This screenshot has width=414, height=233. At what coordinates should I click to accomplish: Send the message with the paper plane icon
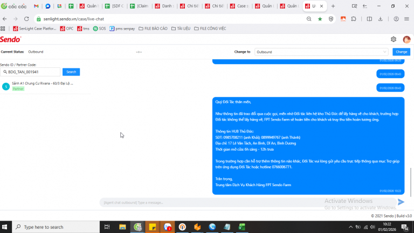(x=401, y=202)
